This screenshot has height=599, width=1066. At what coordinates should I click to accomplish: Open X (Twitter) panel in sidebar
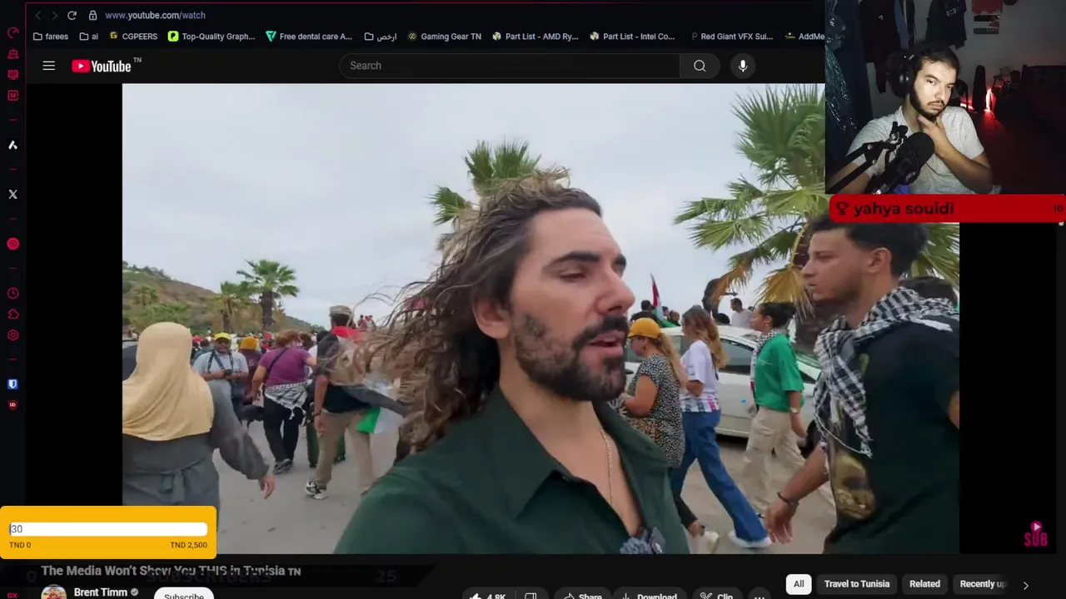(12, 194)
